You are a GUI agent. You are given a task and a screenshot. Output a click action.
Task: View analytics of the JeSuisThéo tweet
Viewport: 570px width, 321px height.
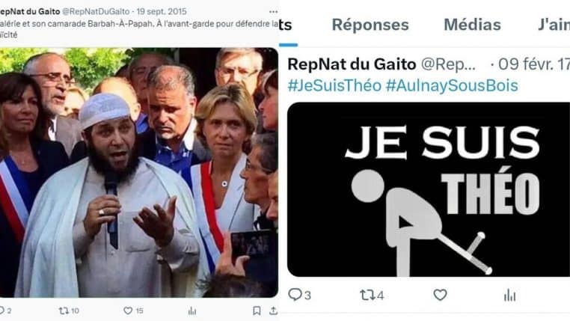pos(509,296)
